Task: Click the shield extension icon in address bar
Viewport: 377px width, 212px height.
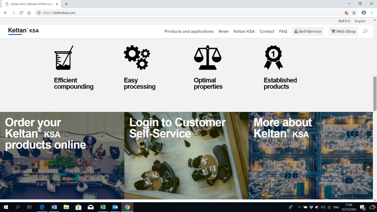Action: point(346,13)
